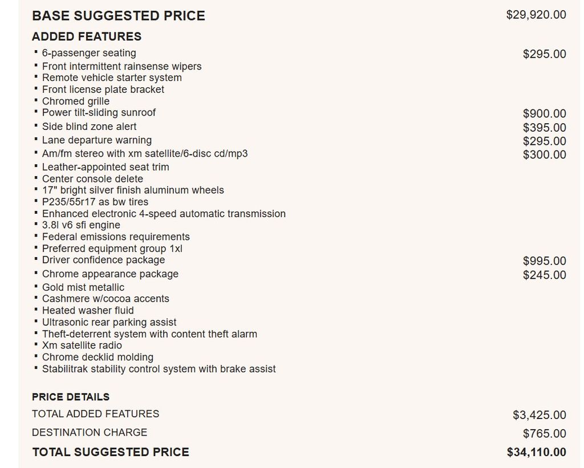584x468 pixels.
Task: Click the 6-passenger seating feature
Action: click(x=89, y=53)
